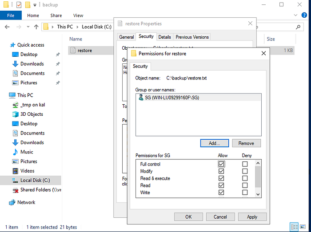Open the View ribbon tab
Viewport: 311px width, 232px height.
coord(78,16)
